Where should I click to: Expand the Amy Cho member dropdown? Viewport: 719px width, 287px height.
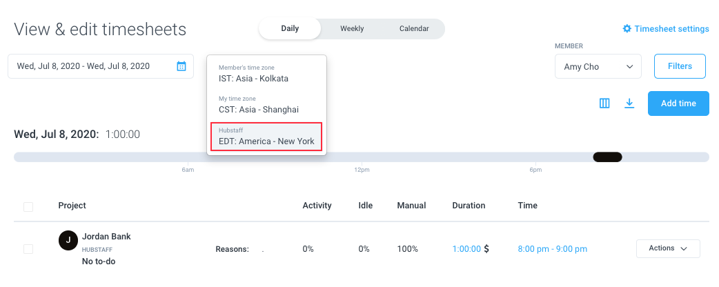tap(598, 66)
